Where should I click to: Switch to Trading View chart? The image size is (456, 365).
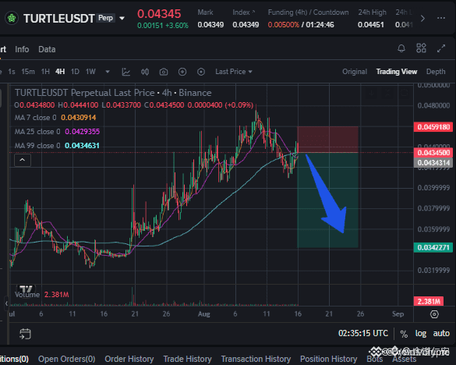click(397, 72)
